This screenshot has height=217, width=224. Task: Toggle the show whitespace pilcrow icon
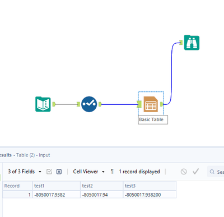click(112, 172)
